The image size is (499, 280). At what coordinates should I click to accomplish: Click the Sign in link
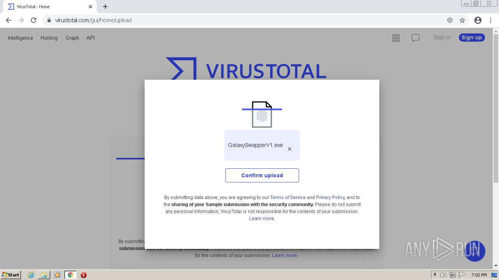[x=442, y=37]
